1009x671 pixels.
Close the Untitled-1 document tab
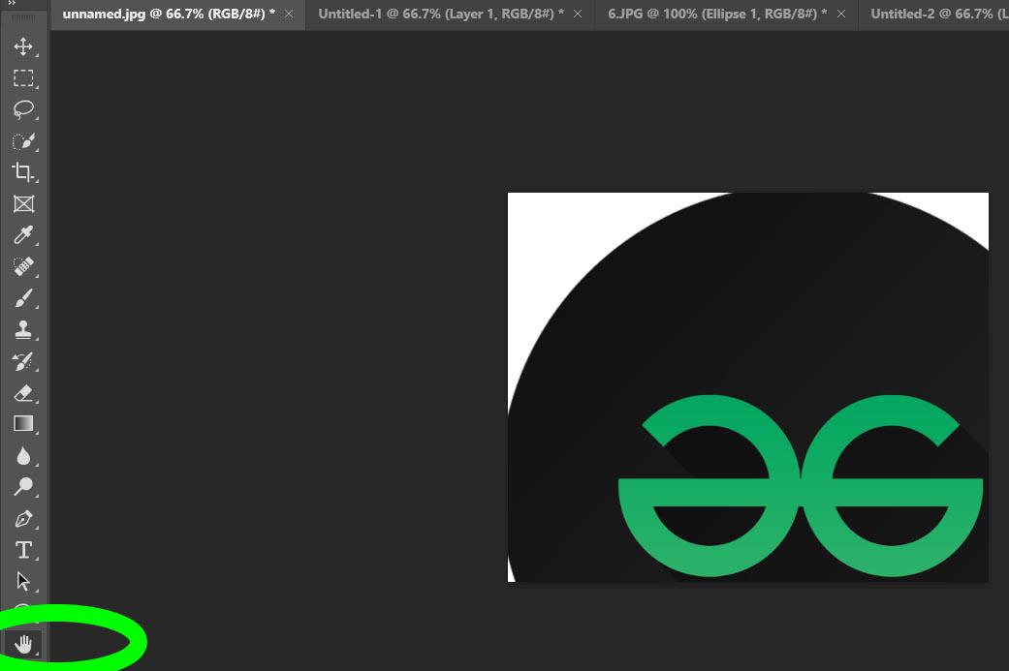tap(578, 14)
